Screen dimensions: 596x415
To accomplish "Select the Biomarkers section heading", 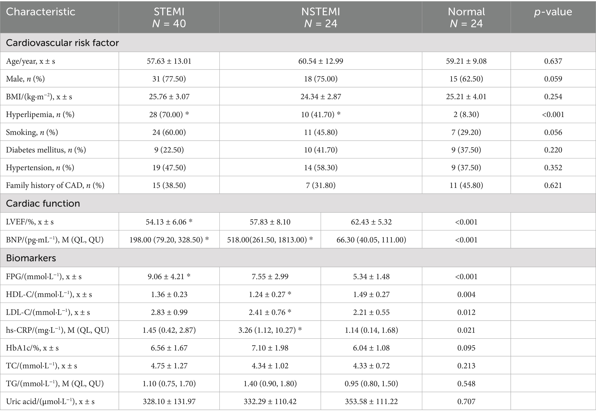I will click(x=31, y=258).
